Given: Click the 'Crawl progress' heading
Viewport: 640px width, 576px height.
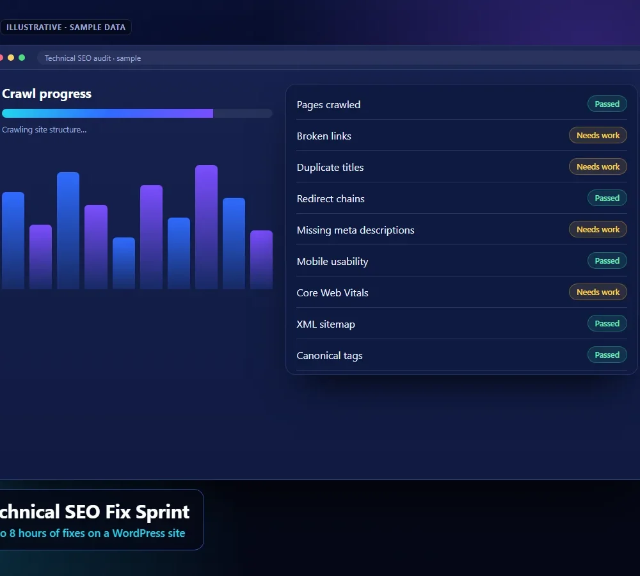Looking at the screenshot, I should (47, 94).
